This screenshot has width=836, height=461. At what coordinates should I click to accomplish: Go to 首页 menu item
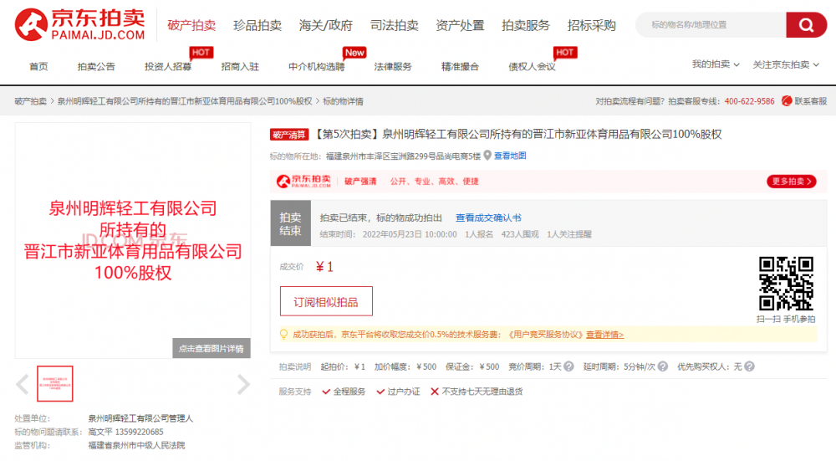click(38, 67)
